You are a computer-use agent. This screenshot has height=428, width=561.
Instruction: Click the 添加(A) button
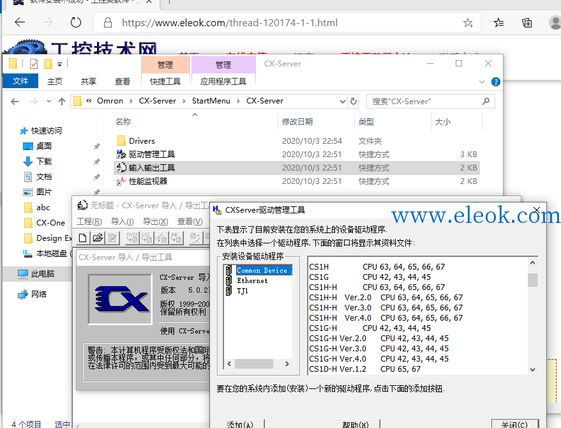(x=241, y=424)
